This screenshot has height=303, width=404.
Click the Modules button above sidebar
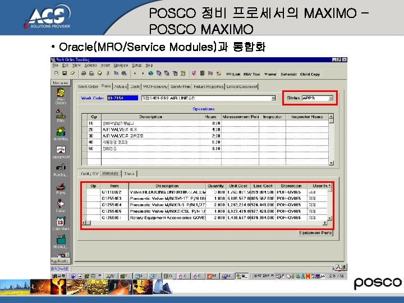61,82
